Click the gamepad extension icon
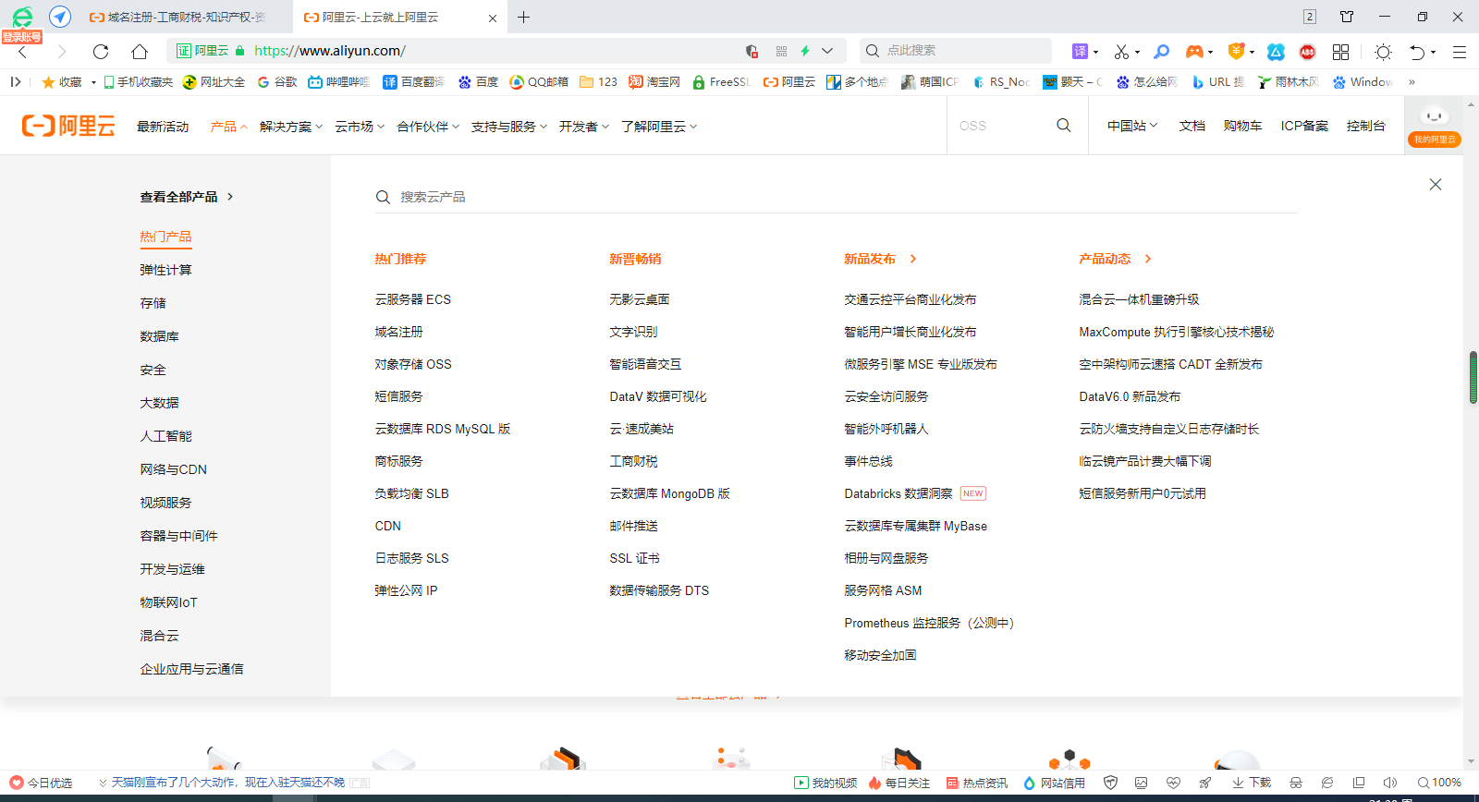 1194,52
